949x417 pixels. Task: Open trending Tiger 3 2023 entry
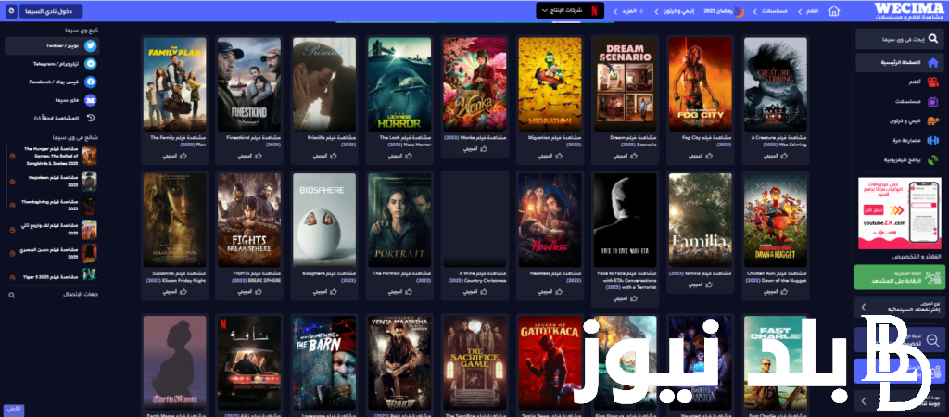click(x=52, y=276)
